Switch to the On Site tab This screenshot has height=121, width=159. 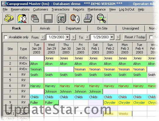click(102, 29)
